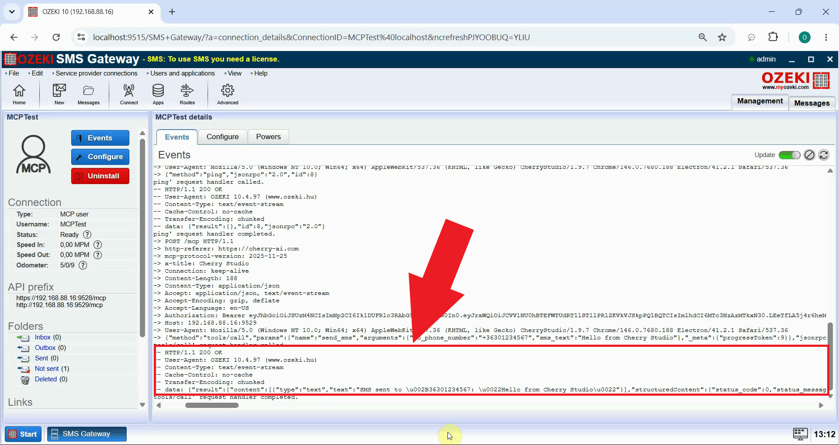Click the blue Configure button
Screen dimensions: 839x445
100,157
